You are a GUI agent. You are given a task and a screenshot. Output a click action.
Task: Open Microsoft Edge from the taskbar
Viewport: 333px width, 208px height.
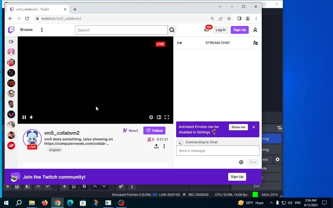point(70,203)
